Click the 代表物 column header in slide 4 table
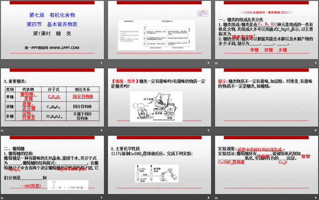The width and height of the screenshot is (319, 200). coord(28,89)
